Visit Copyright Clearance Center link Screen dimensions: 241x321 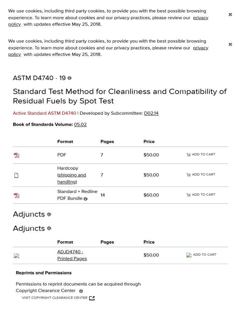coord(55,298)
